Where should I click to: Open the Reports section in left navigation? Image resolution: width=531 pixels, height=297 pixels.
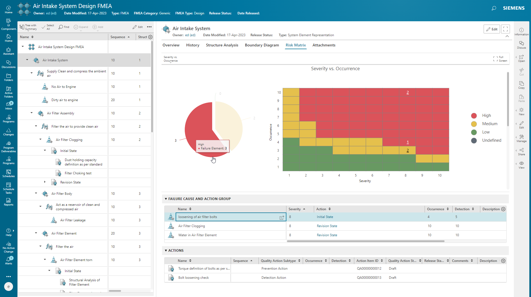[9, 202]
